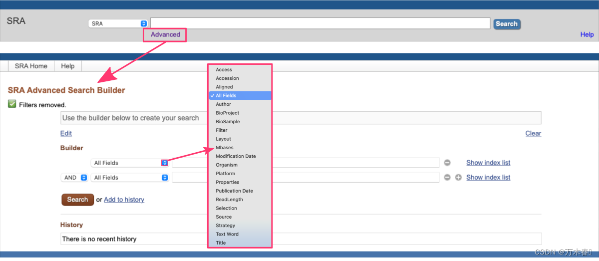Click the SRA title at top left
599x261 pixels.
[x=16, y=21]
